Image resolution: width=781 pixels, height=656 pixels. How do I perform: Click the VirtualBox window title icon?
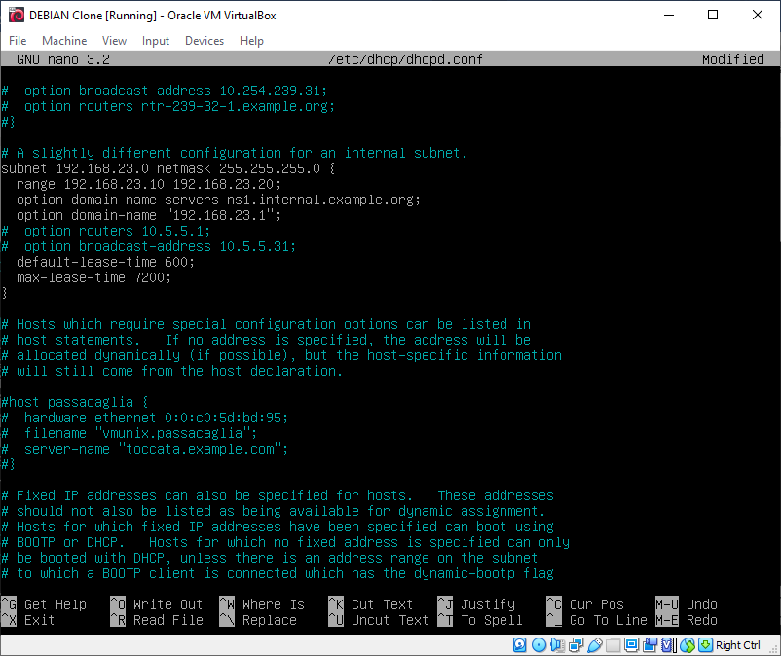pyautogui.click(x=16, y=15)
